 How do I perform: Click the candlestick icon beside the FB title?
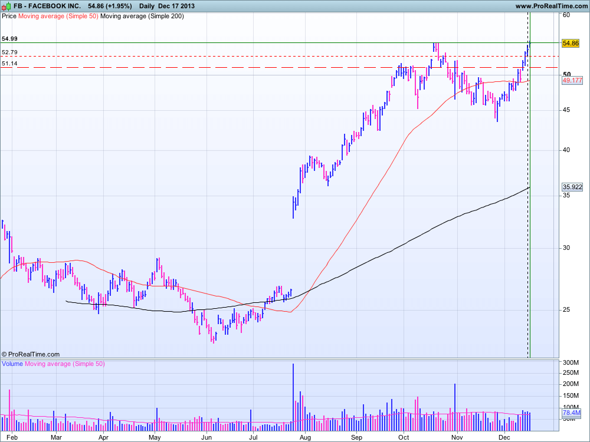tap(6, 6)
